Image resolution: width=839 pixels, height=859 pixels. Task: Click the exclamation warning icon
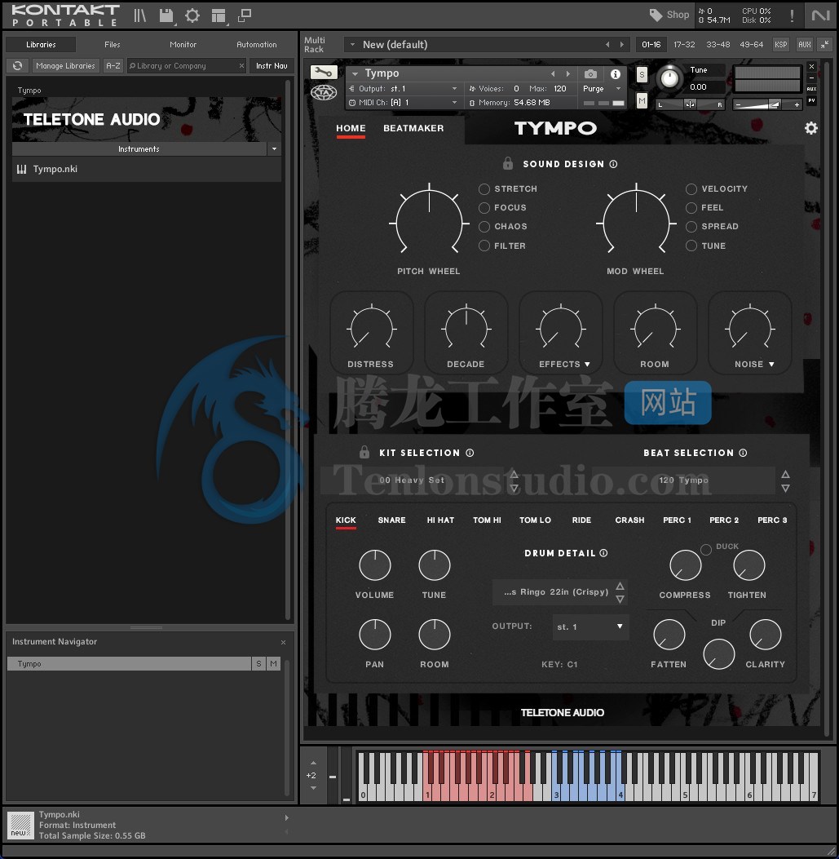[x=792, y=15]
